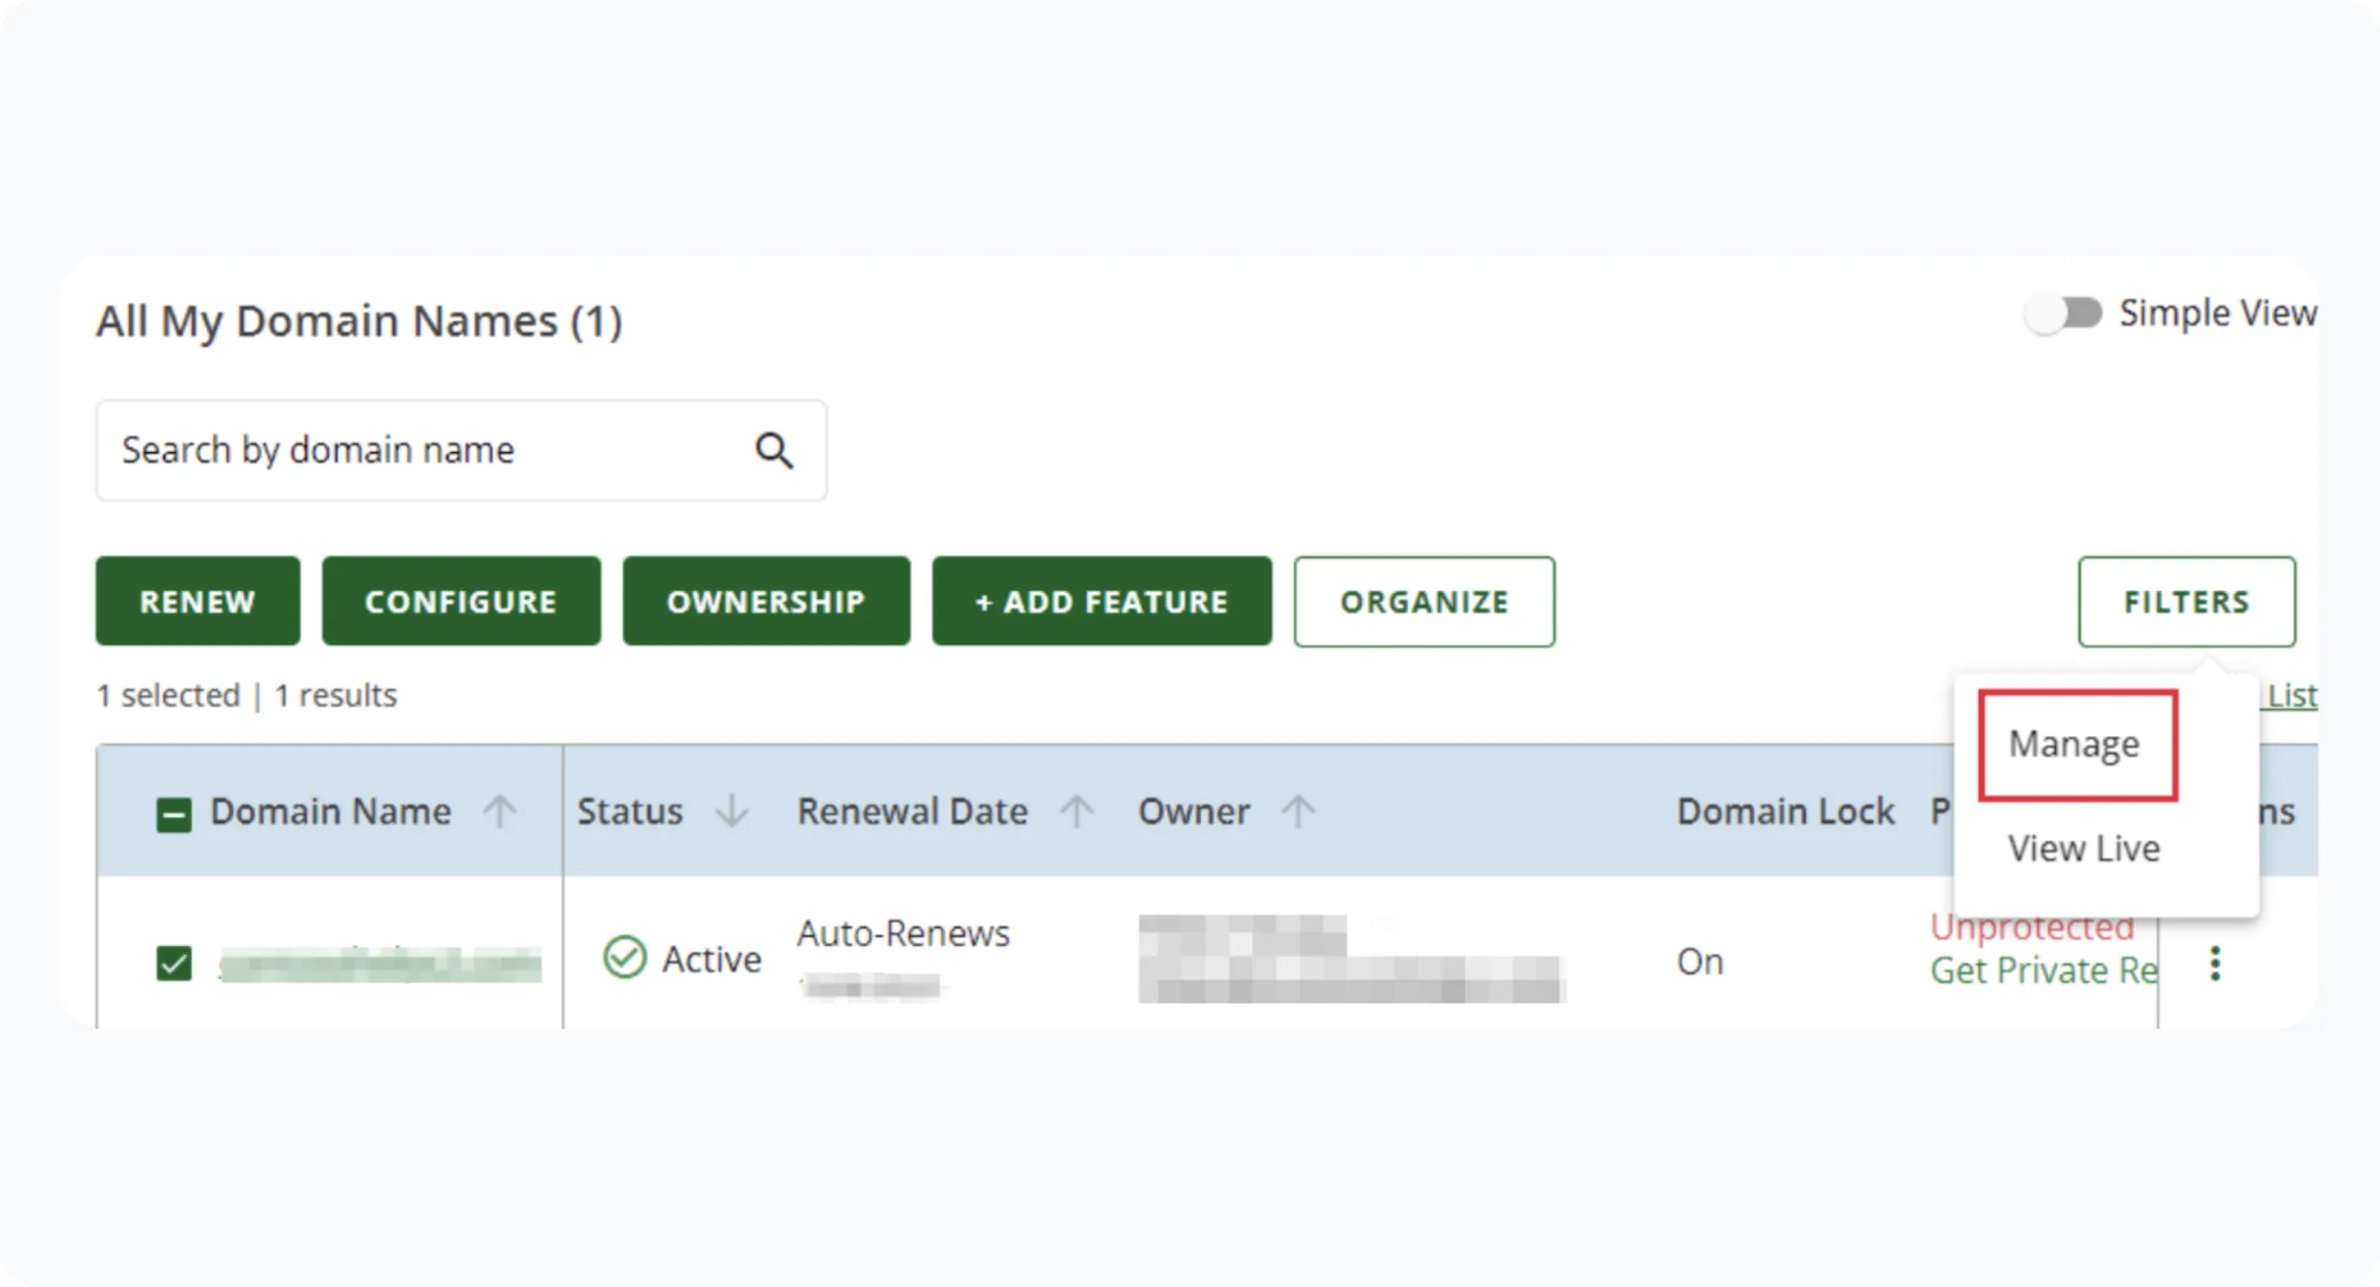Open the three-dot row actions menu

[2214, 962]
